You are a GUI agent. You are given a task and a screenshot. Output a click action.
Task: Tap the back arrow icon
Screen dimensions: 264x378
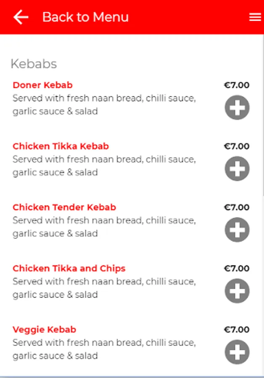(x=21, y=17)
